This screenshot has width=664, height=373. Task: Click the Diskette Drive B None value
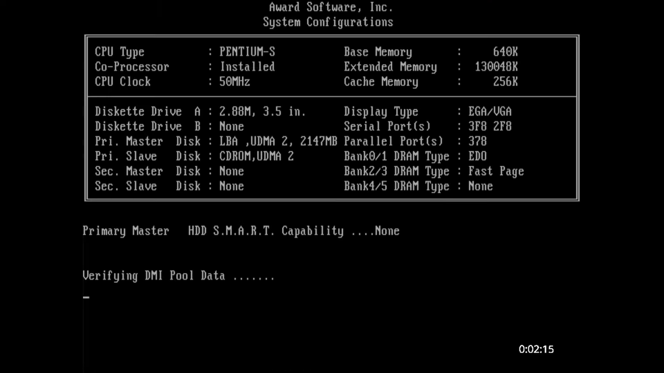[x=231, y=126]
